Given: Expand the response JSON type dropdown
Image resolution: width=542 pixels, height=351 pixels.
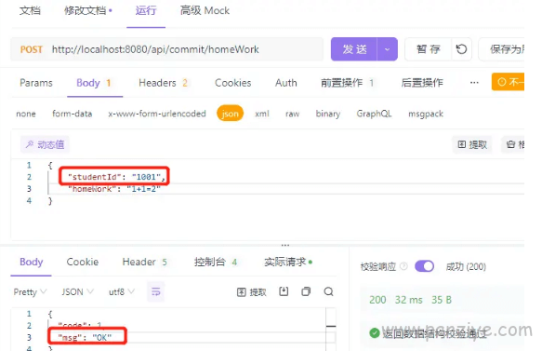Looking at the screenshot, I should tap(77, 291).
